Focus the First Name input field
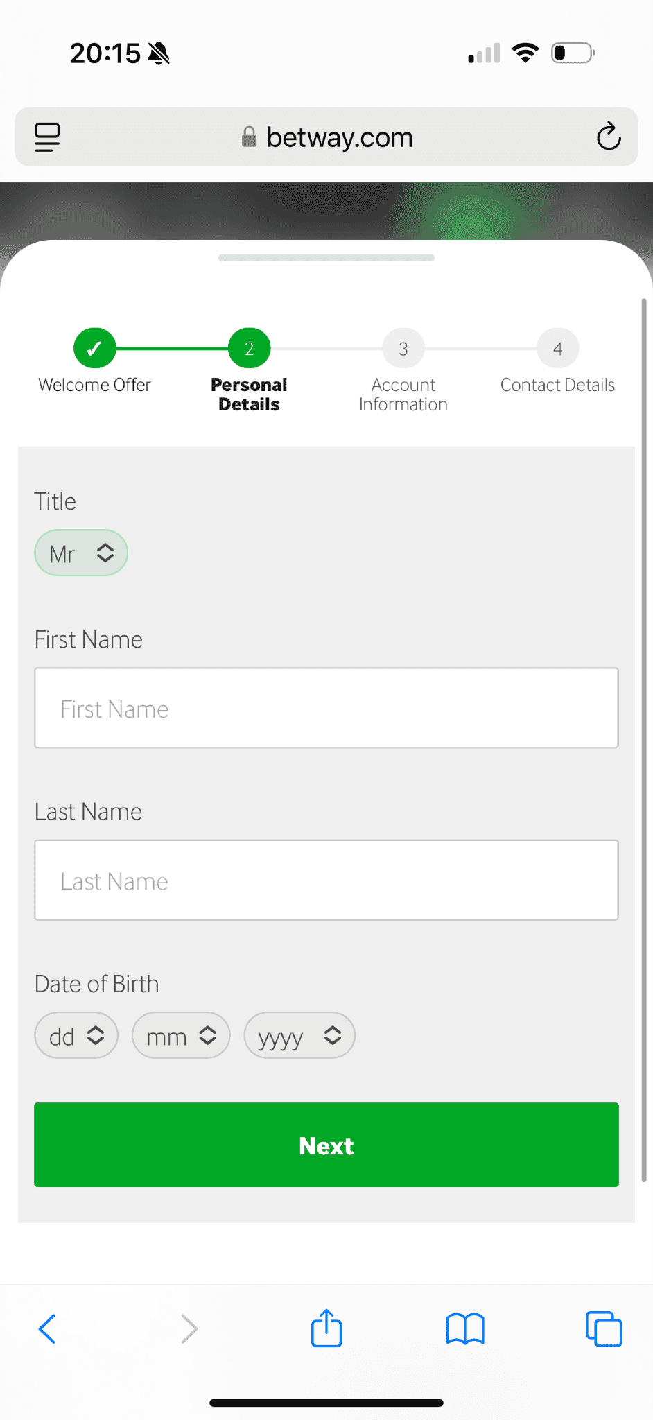Image resolution: width=653 pixels, height=1420 pixels. pyautogui.click(x=326, y=708)
